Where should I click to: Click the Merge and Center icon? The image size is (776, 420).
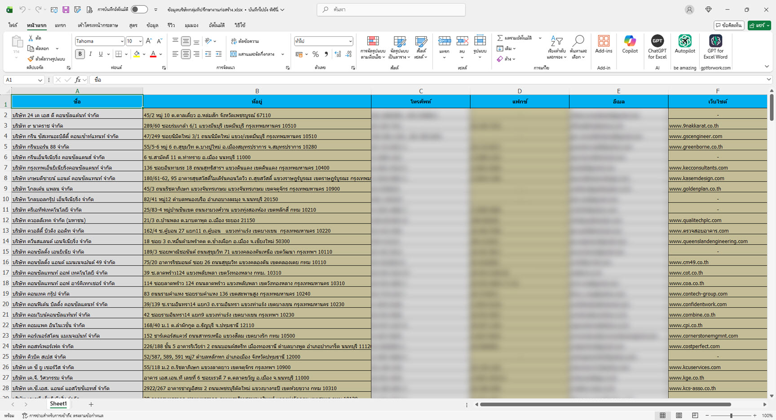click(x=234, y=54)
